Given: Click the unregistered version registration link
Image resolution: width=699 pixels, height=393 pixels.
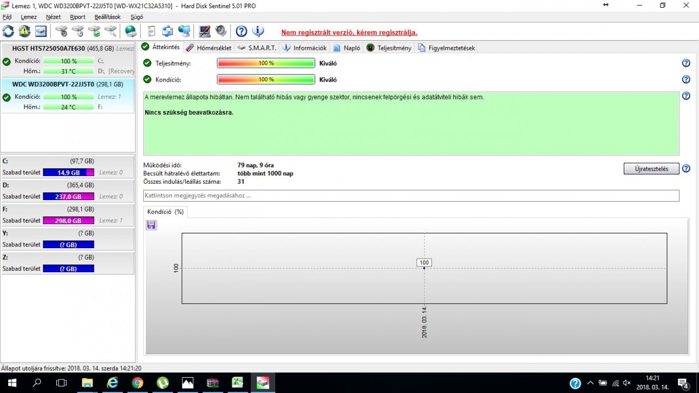Looking at the screenshot, I should point(349,32).
